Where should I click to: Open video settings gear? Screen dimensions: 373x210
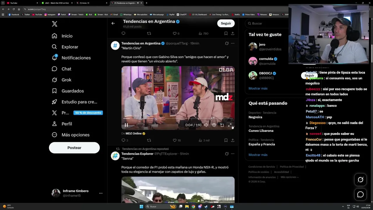pos(214,125)
